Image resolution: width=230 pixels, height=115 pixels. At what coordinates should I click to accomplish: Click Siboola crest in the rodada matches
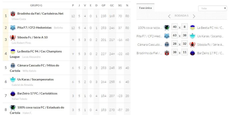(192, 44)
